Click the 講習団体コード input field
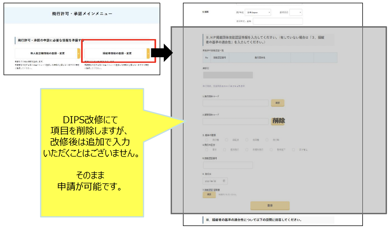The width and height of the screenshot is (390, 229). (x=236, y=122)
